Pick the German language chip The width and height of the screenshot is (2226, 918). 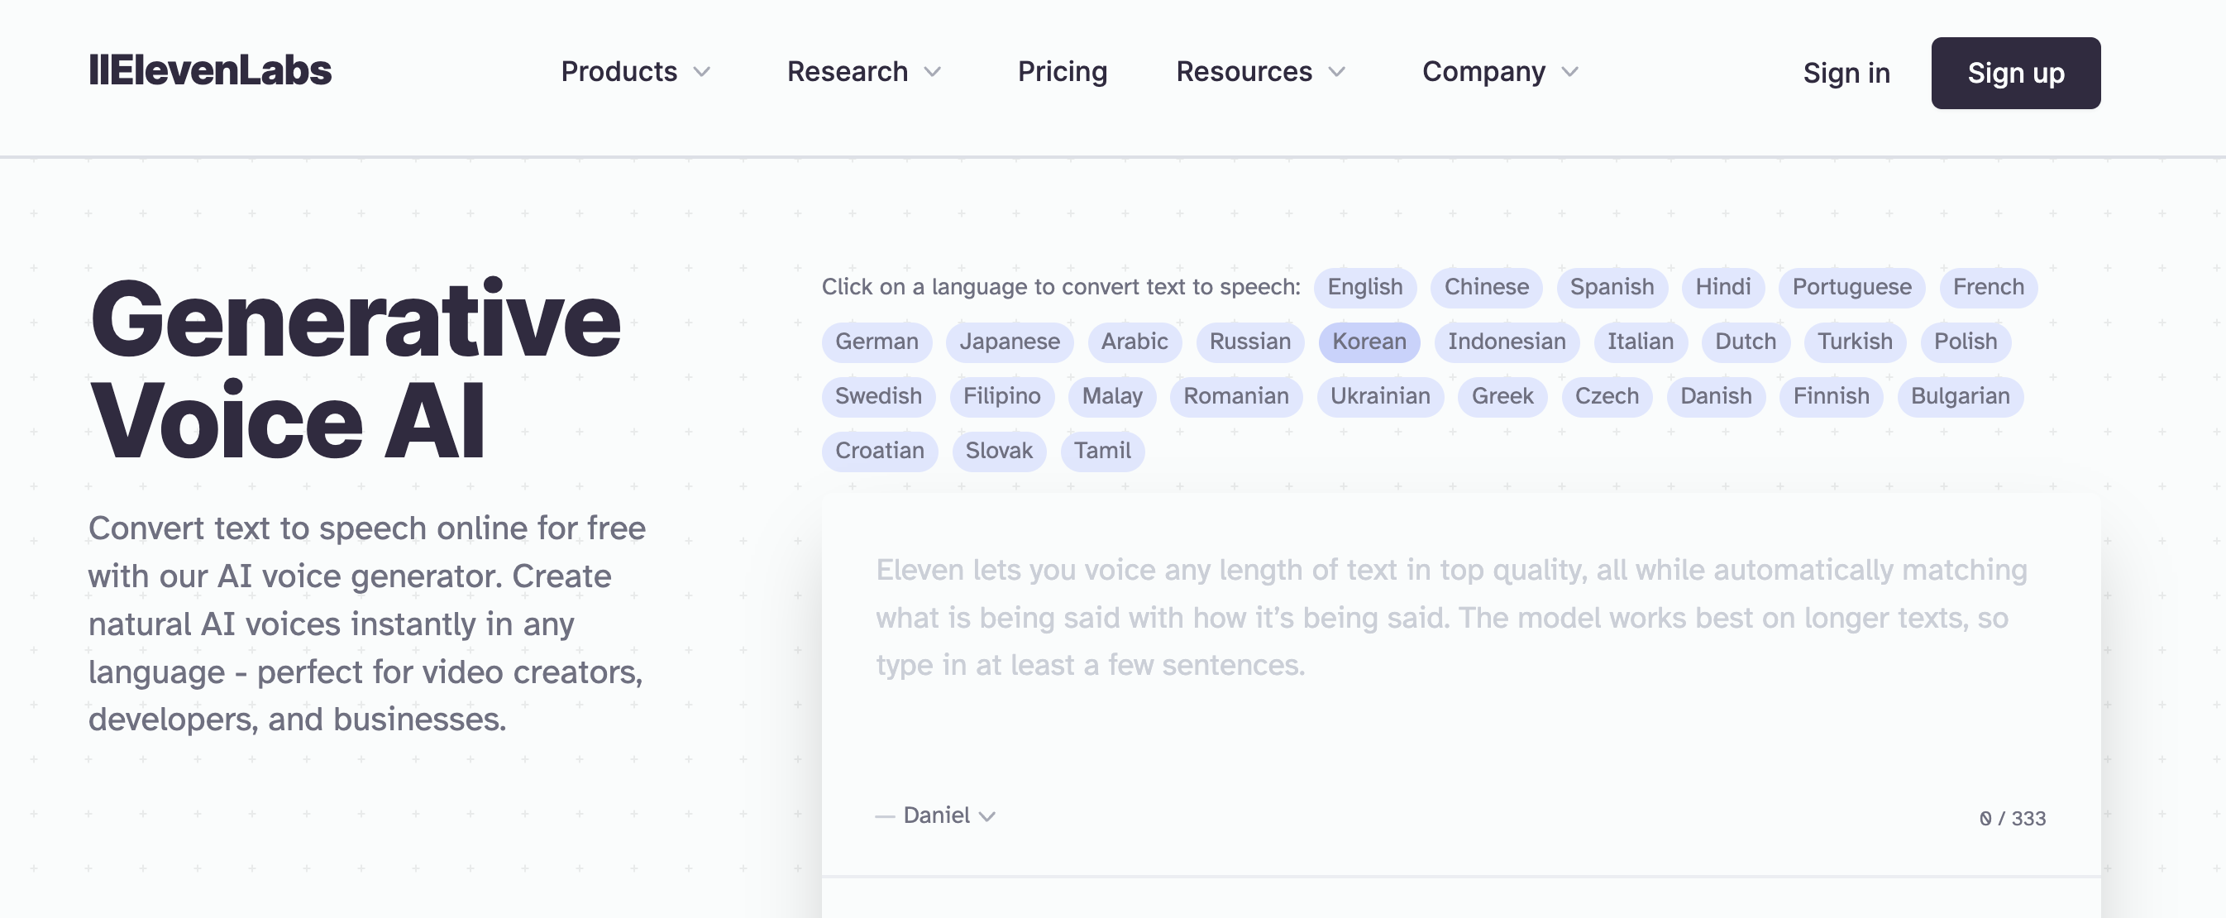coord(877,342)
